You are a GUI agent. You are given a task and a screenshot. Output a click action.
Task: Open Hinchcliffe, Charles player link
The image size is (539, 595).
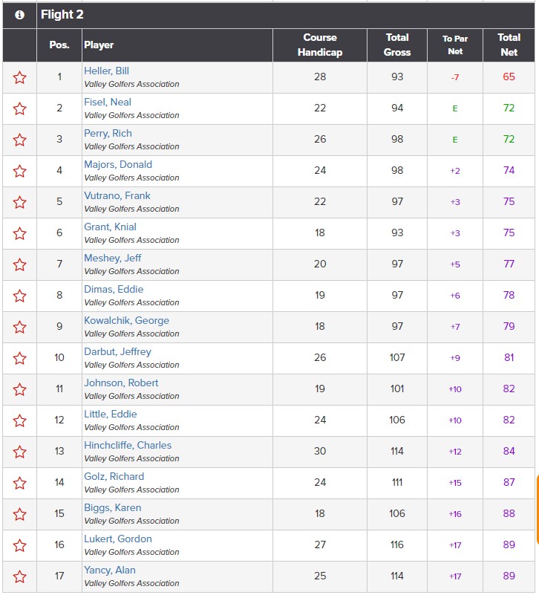[128, 445]
